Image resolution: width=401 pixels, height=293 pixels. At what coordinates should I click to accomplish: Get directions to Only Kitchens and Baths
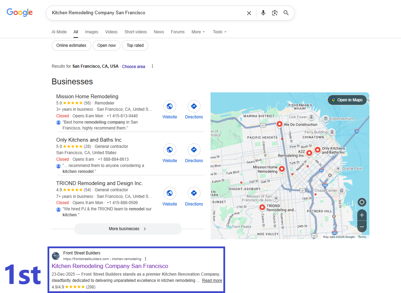click(194, 150)
